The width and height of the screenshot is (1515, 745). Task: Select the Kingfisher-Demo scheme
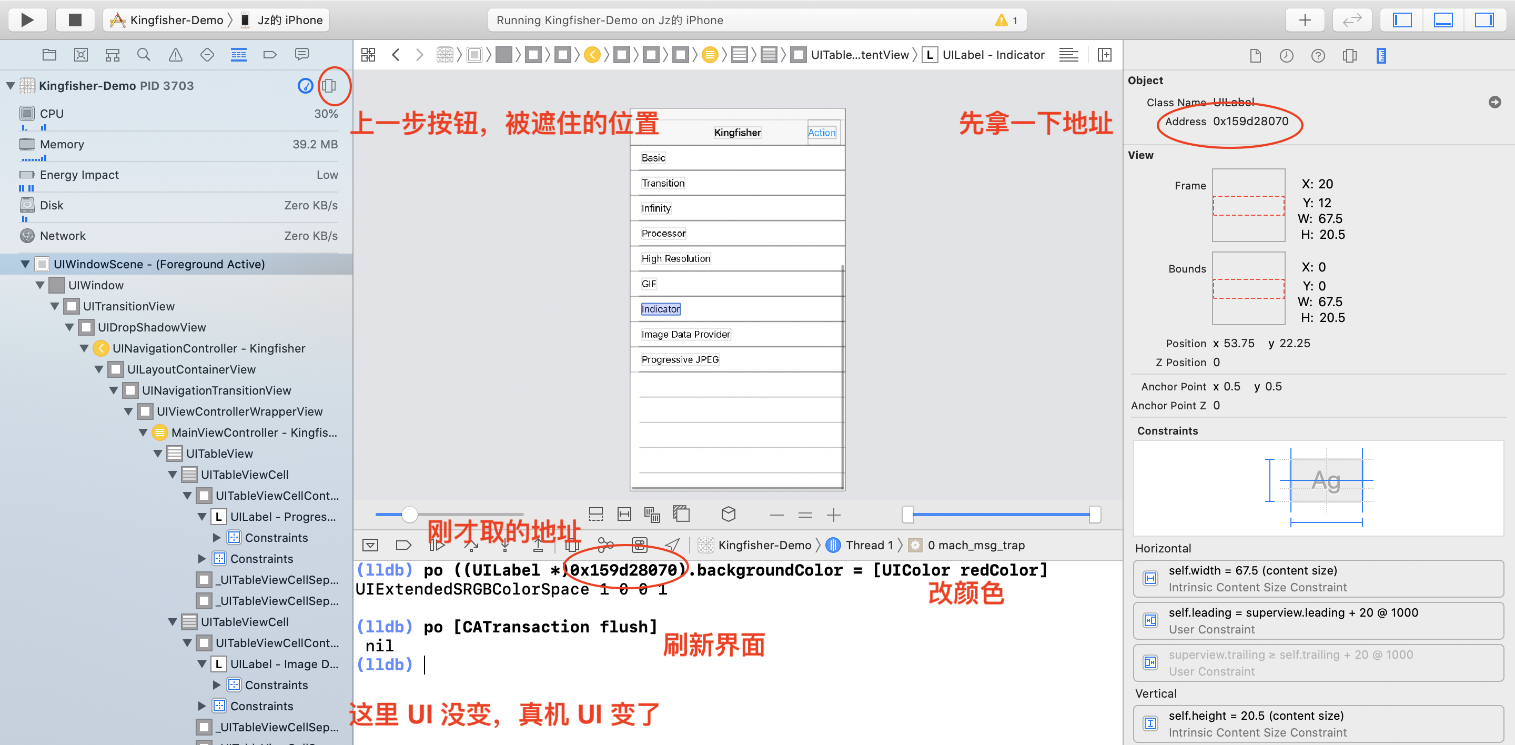click(176, 20)
